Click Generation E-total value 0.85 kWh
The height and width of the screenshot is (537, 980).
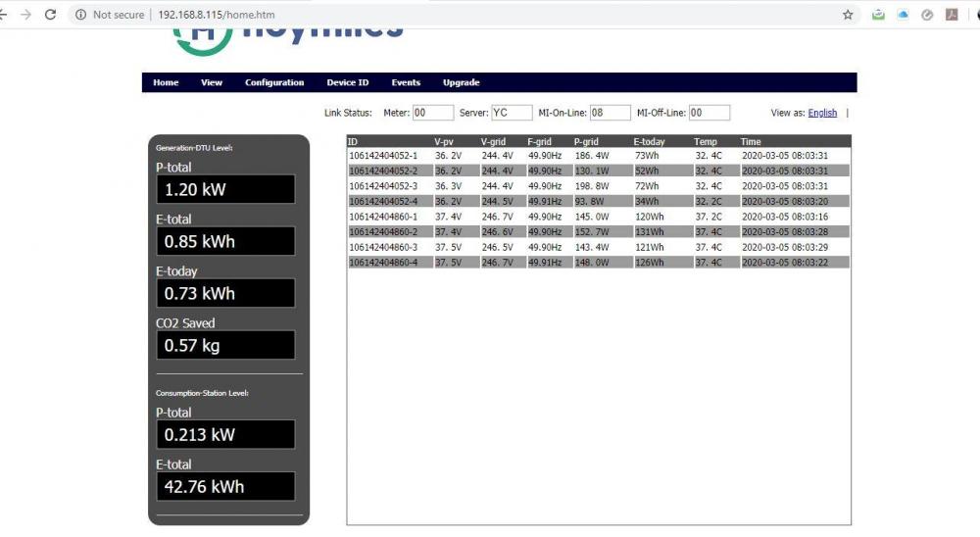(225, 241)
